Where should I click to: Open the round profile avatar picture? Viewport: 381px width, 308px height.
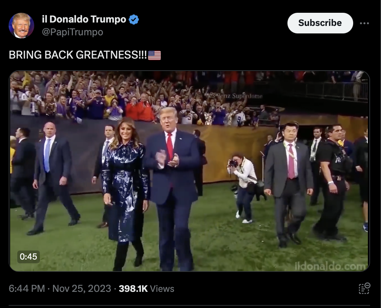pyautogui.click(x=21, y=26)
